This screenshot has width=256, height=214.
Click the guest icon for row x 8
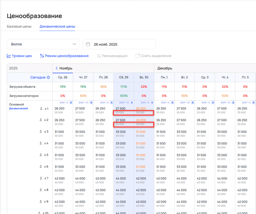[41, 190]
